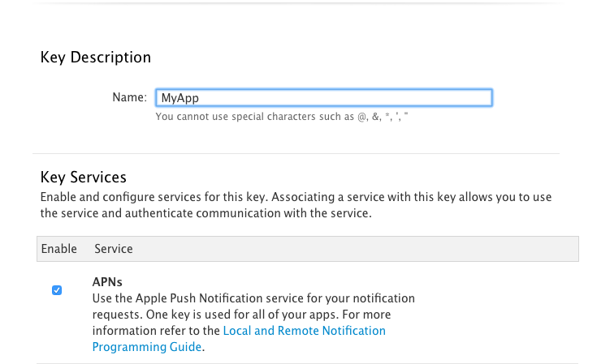Click the Enable column header
Image resolution: width=597 pixels, height=364 pixels.
click(58, 249)
